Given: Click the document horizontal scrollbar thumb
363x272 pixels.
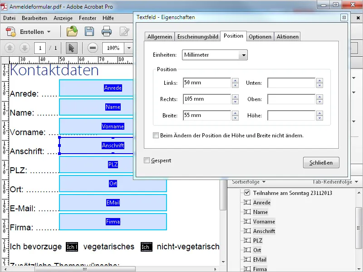Looking at the screenshot, I should [x=85, y=269].
